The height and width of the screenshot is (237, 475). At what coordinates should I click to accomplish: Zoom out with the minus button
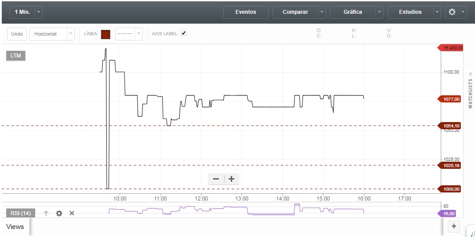click(216, 179)
